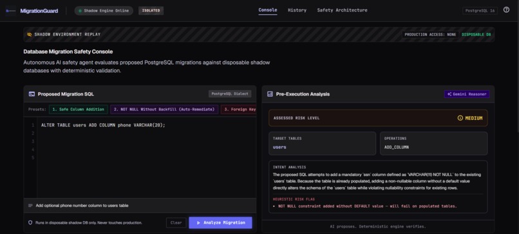Click the 'AI proposes. Deterministic engine verifies.' footer

pyautogui.click(x=378, y=227)
